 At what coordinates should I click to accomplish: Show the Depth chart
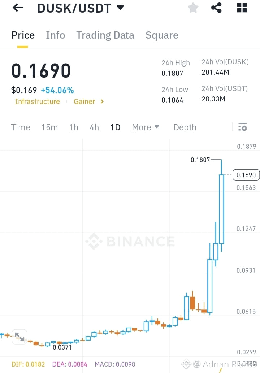point(185,127)
